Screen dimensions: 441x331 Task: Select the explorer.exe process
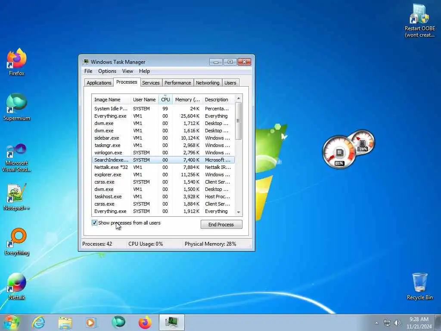click(163, 175)
